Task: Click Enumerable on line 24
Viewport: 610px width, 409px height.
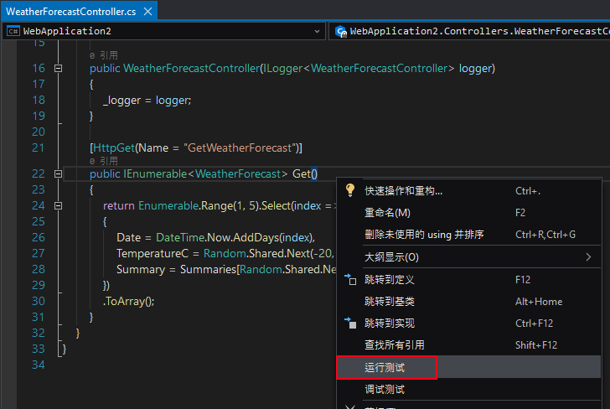Action: point(168,206)
